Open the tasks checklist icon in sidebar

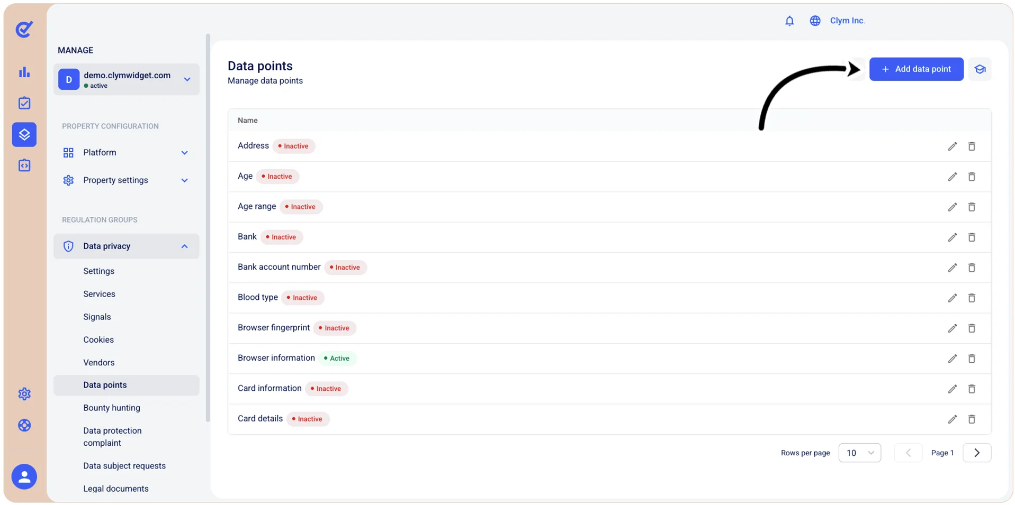[24, 103]
